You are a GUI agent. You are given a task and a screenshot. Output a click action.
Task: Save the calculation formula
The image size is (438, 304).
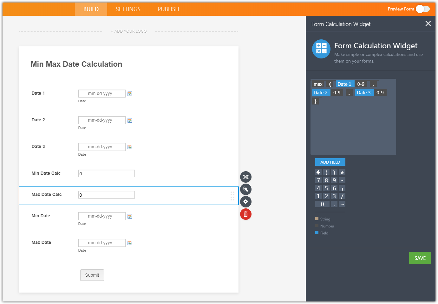point(420,258)
